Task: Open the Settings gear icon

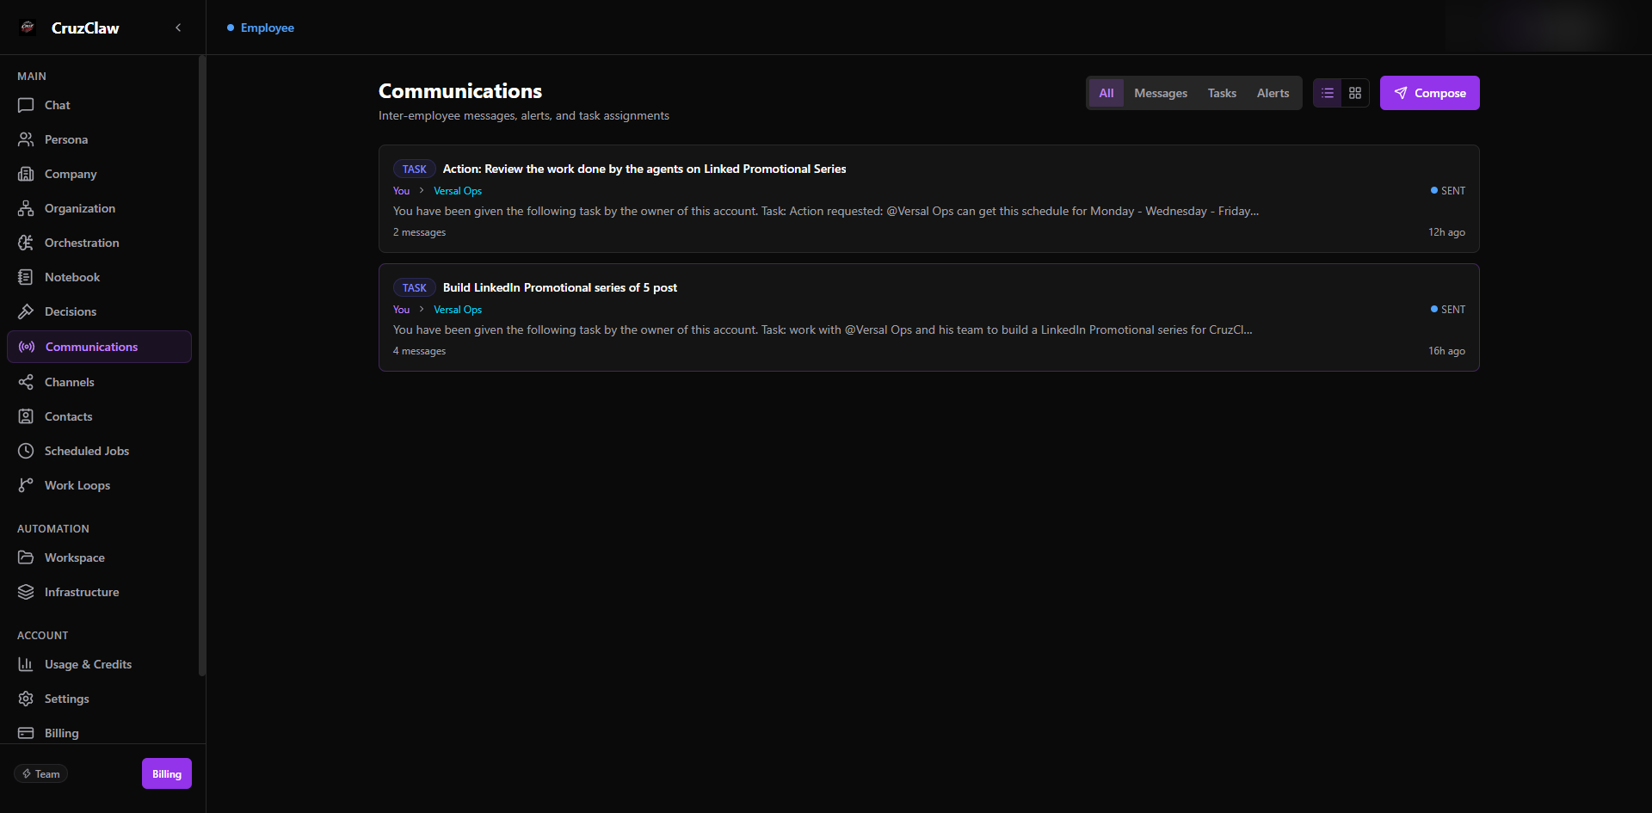Action: (x=26, y=699)
